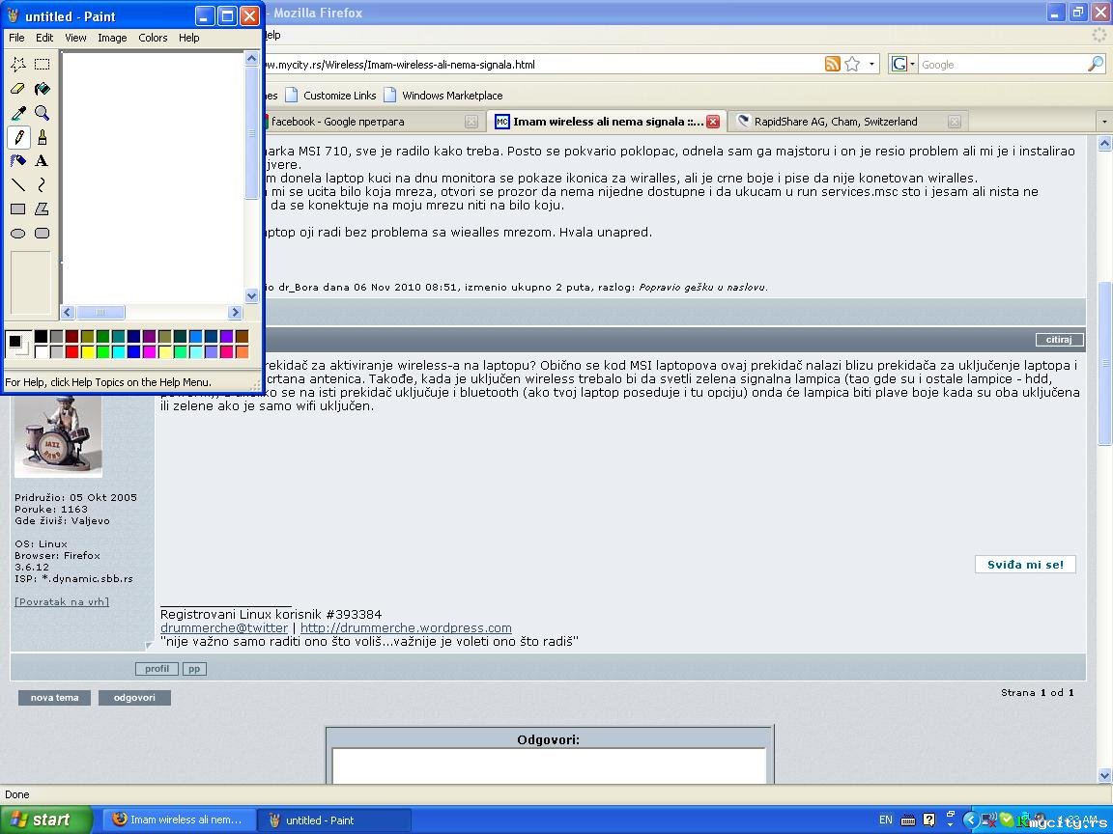
Task: Pick the orange color swatch
Action: [243, 351]
